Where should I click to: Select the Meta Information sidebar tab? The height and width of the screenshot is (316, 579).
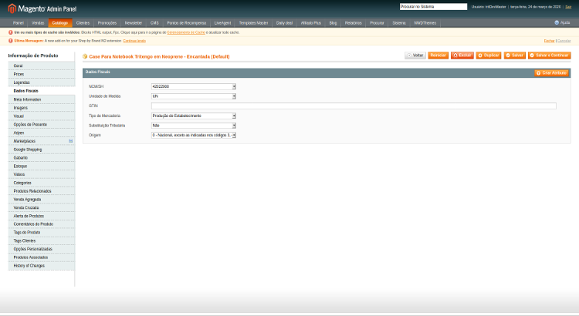coord(42,99)
